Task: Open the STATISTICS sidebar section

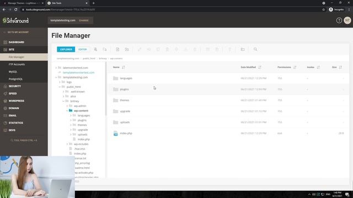Action: click(16, 123)
